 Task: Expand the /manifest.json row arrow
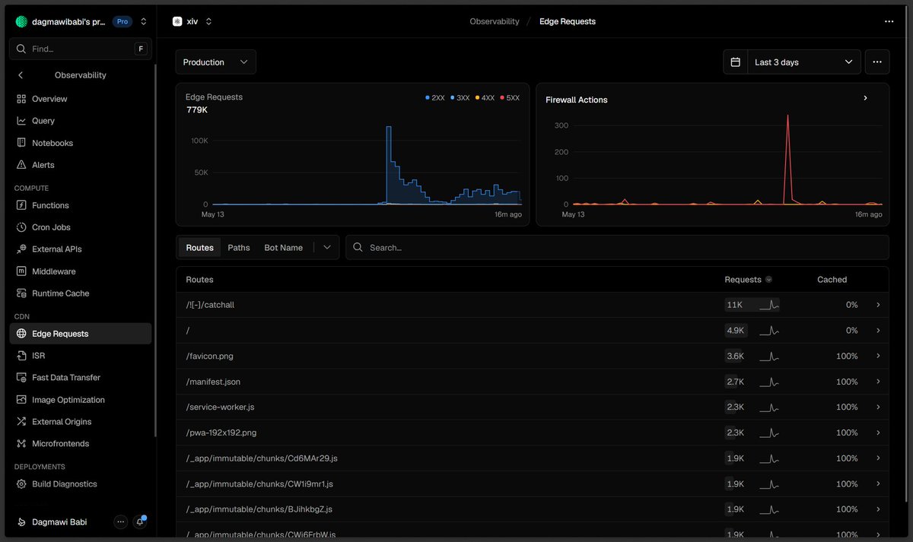pos(878,382)
